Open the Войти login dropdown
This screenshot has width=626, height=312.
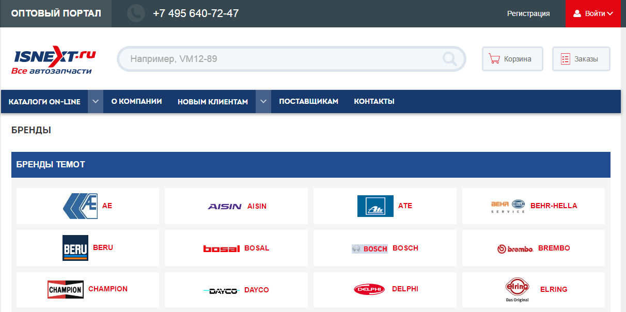tap(593, 13)
